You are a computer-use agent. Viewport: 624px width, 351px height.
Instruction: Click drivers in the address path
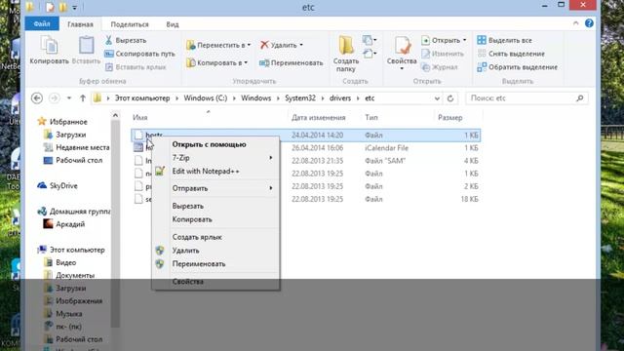(340, 97)
